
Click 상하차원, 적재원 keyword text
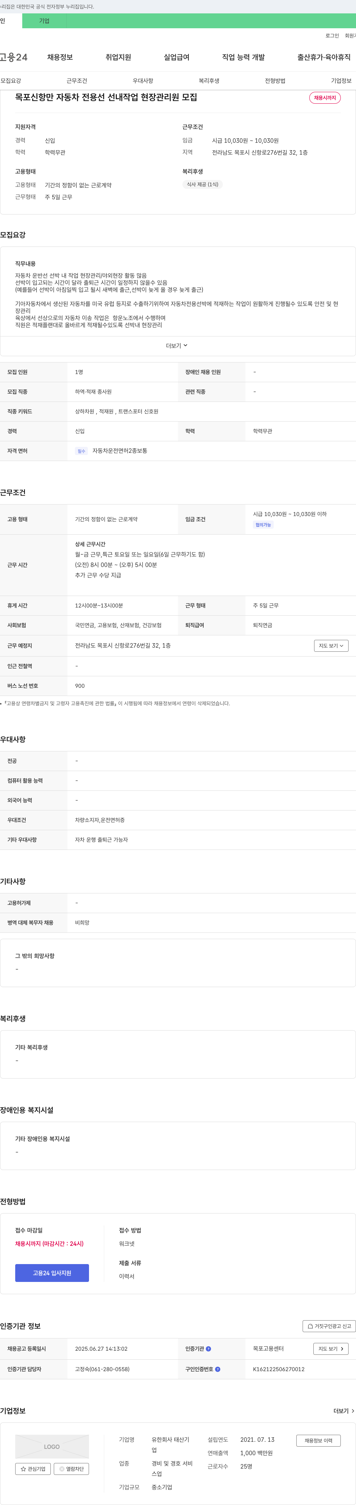tap(116, 411)
